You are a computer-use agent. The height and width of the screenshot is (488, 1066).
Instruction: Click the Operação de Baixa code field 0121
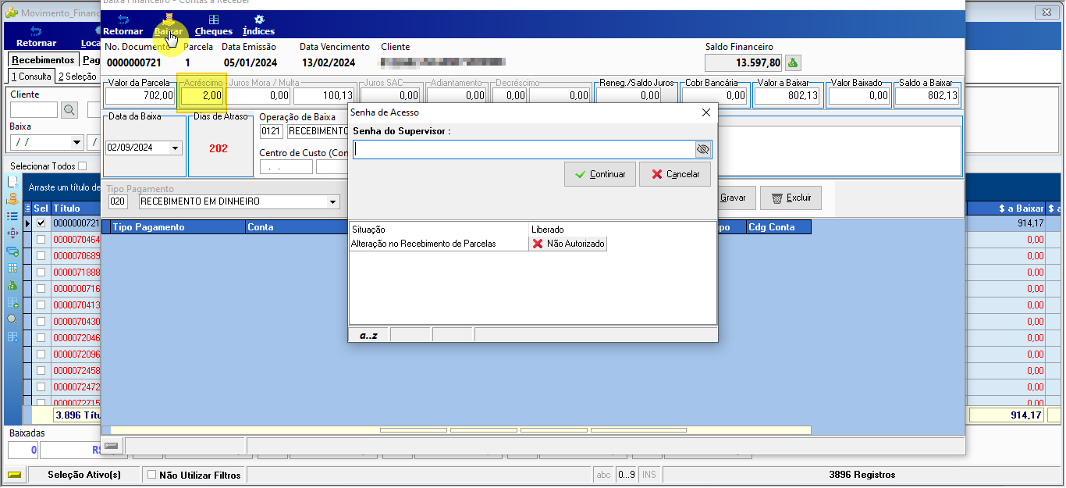click(271, 131)
